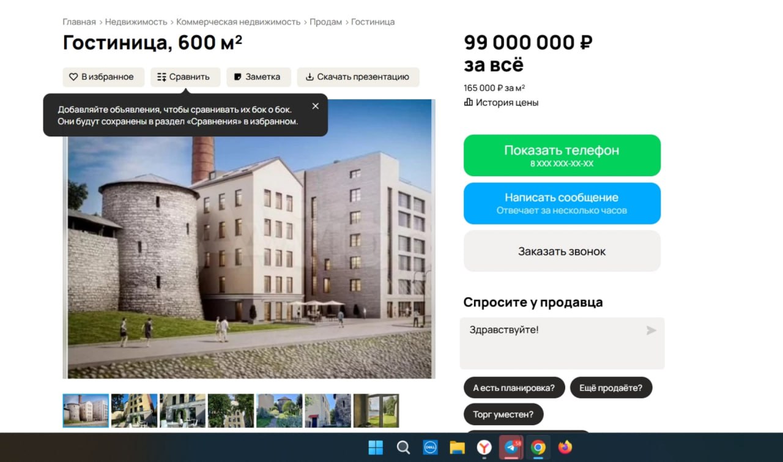Open Firefox from taskbar
The height and width of the screenshot is (462, 783).
(565, 448)
